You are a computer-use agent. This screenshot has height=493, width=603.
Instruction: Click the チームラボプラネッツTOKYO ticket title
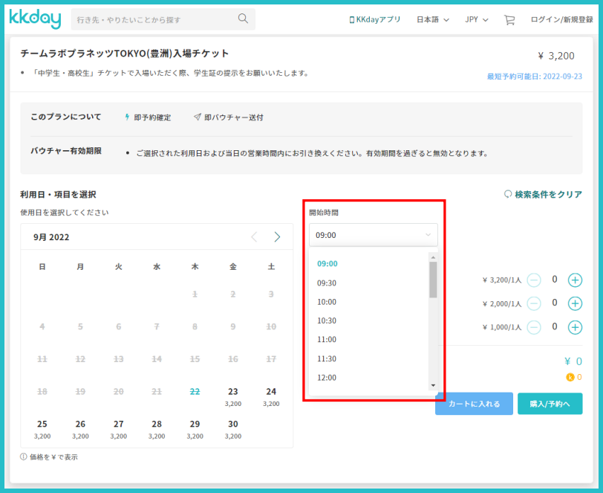[124, 53]
